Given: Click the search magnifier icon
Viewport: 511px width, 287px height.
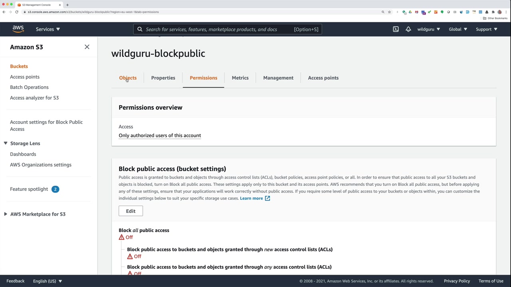Looking at the screenshot, I should (x=140, y=29).
